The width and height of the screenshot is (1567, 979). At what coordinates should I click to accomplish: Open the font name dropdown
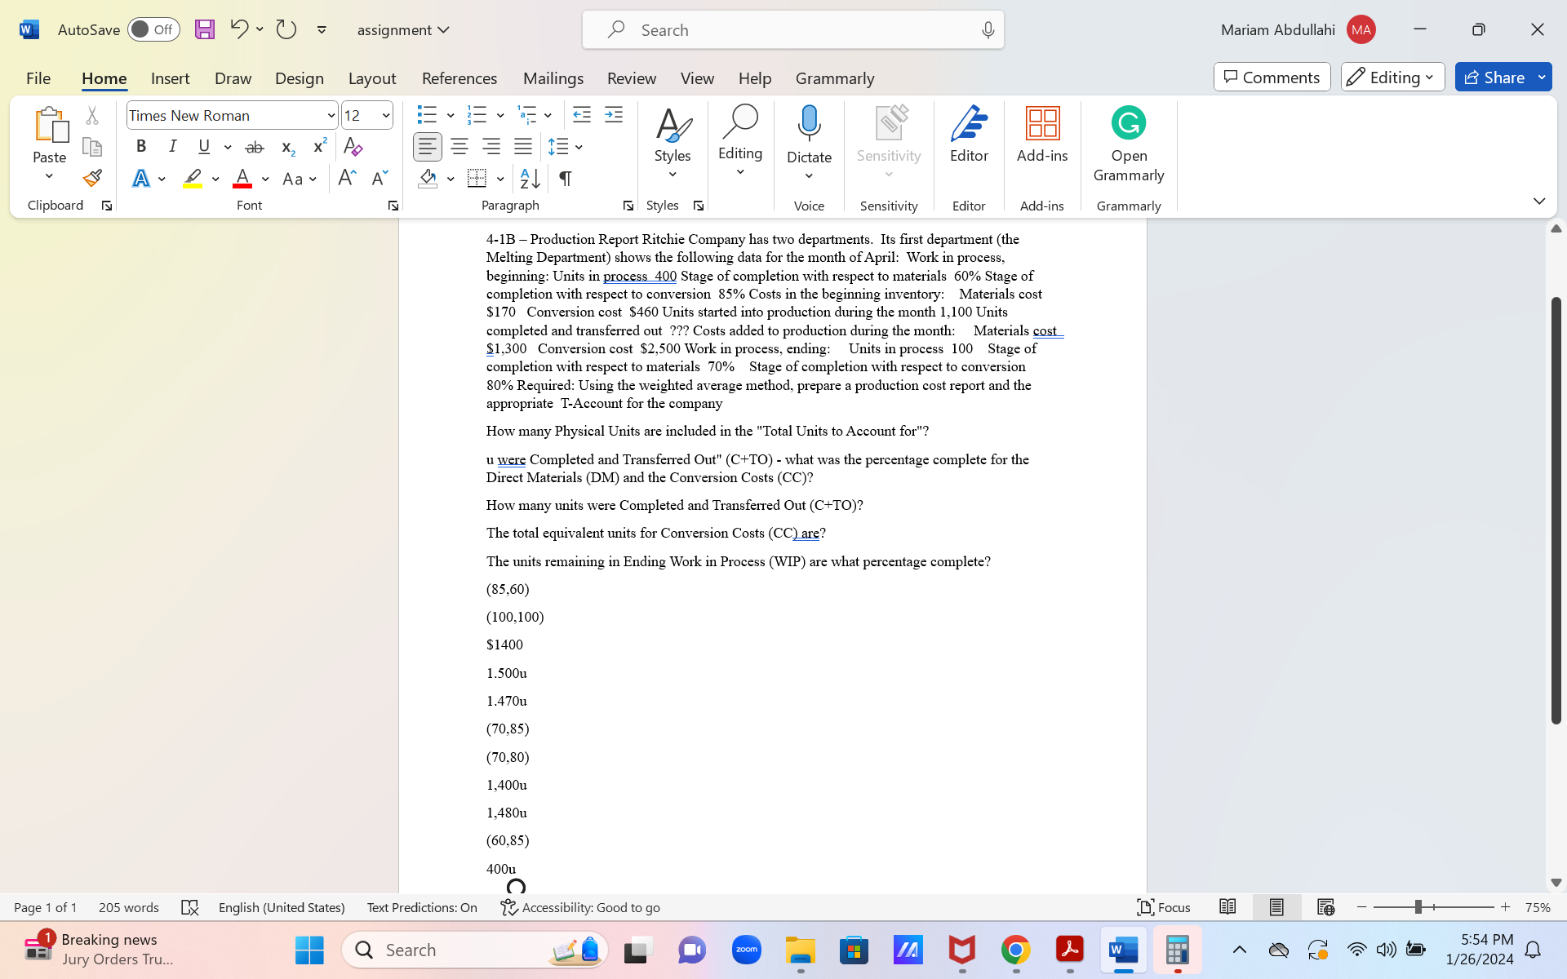tap(331, 115)
